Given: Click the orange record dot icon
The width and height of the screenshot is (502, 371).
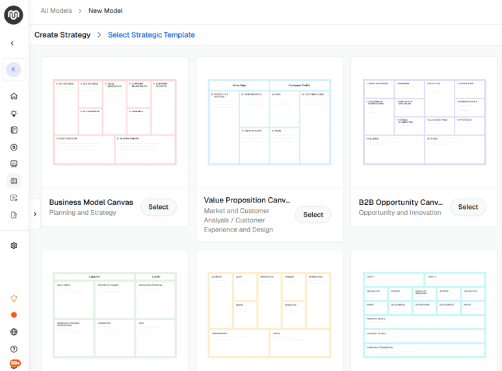Looking at the screenshot, I should pos(14,315).
